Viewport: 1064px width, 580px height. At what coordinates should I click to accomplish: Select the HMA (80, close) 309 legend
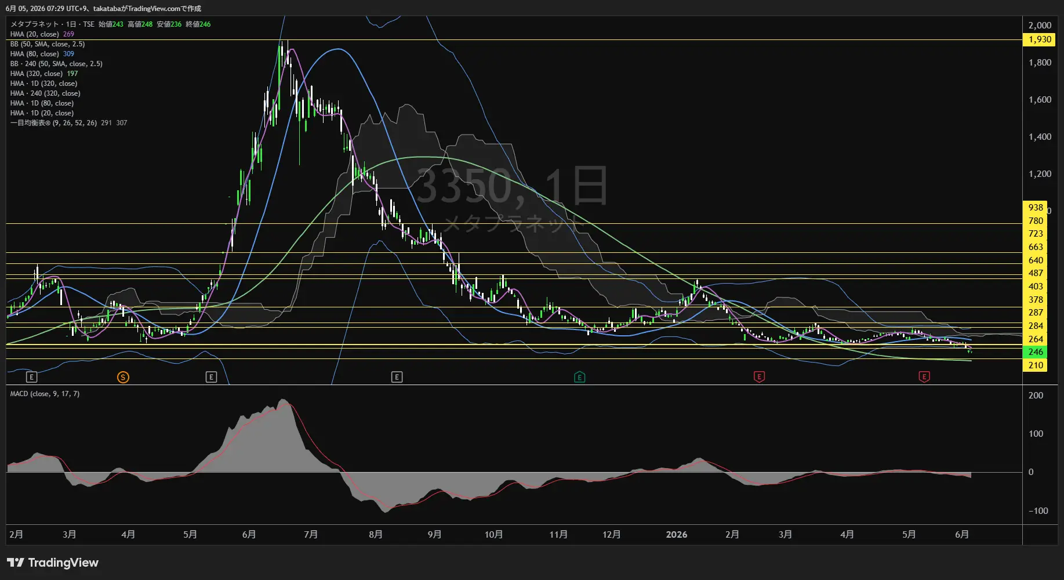42,54
